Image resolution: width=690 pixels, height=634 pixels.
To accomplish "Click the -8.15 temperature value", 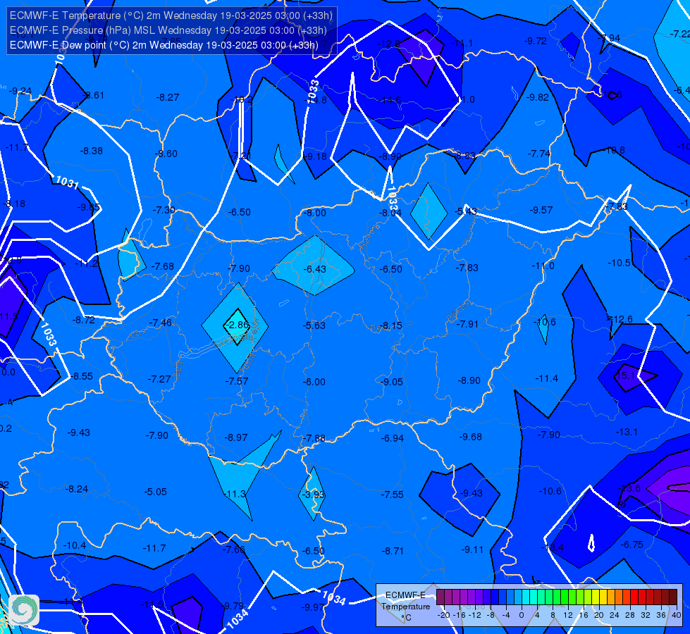I will pos(390,325).
